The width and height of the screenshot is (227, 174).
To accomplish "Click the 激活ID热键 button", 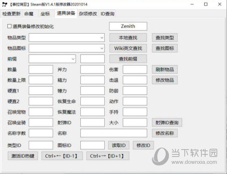I will [x=23, y=156].
